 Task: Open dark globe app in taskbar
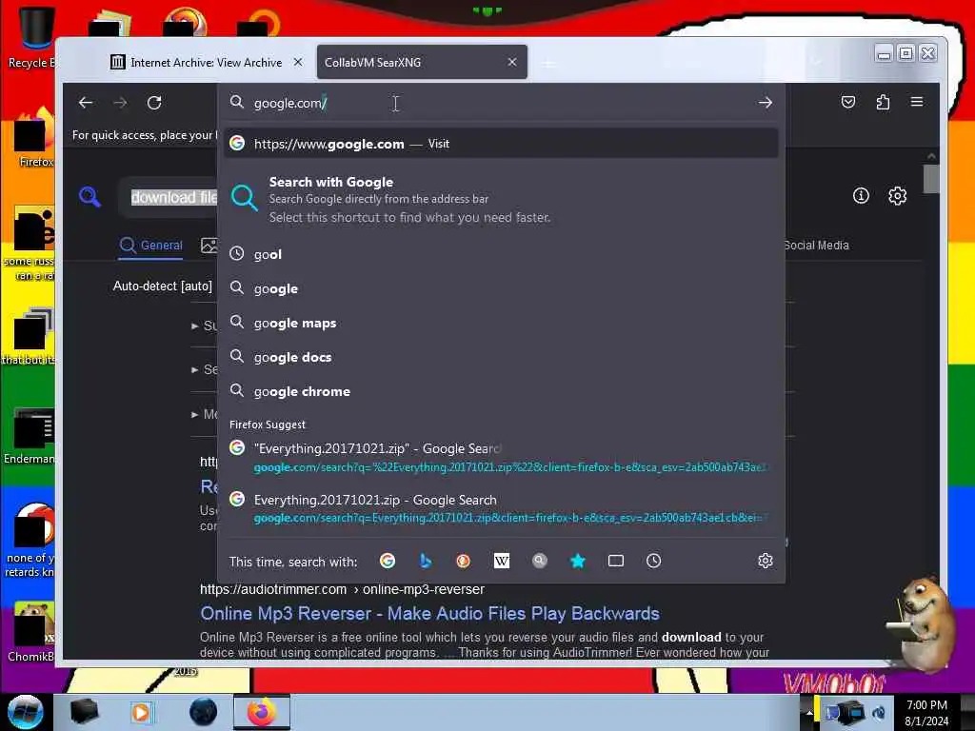tap(204, 712)
